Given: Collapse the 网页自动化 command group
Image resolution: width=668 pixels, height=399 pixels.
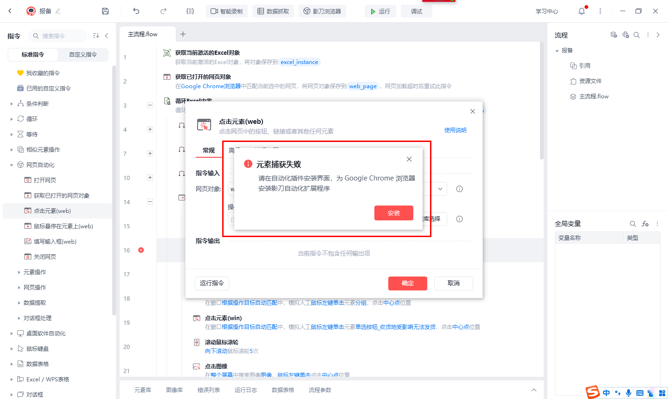Looking at the screenshot, I should (x=12, y=165).
